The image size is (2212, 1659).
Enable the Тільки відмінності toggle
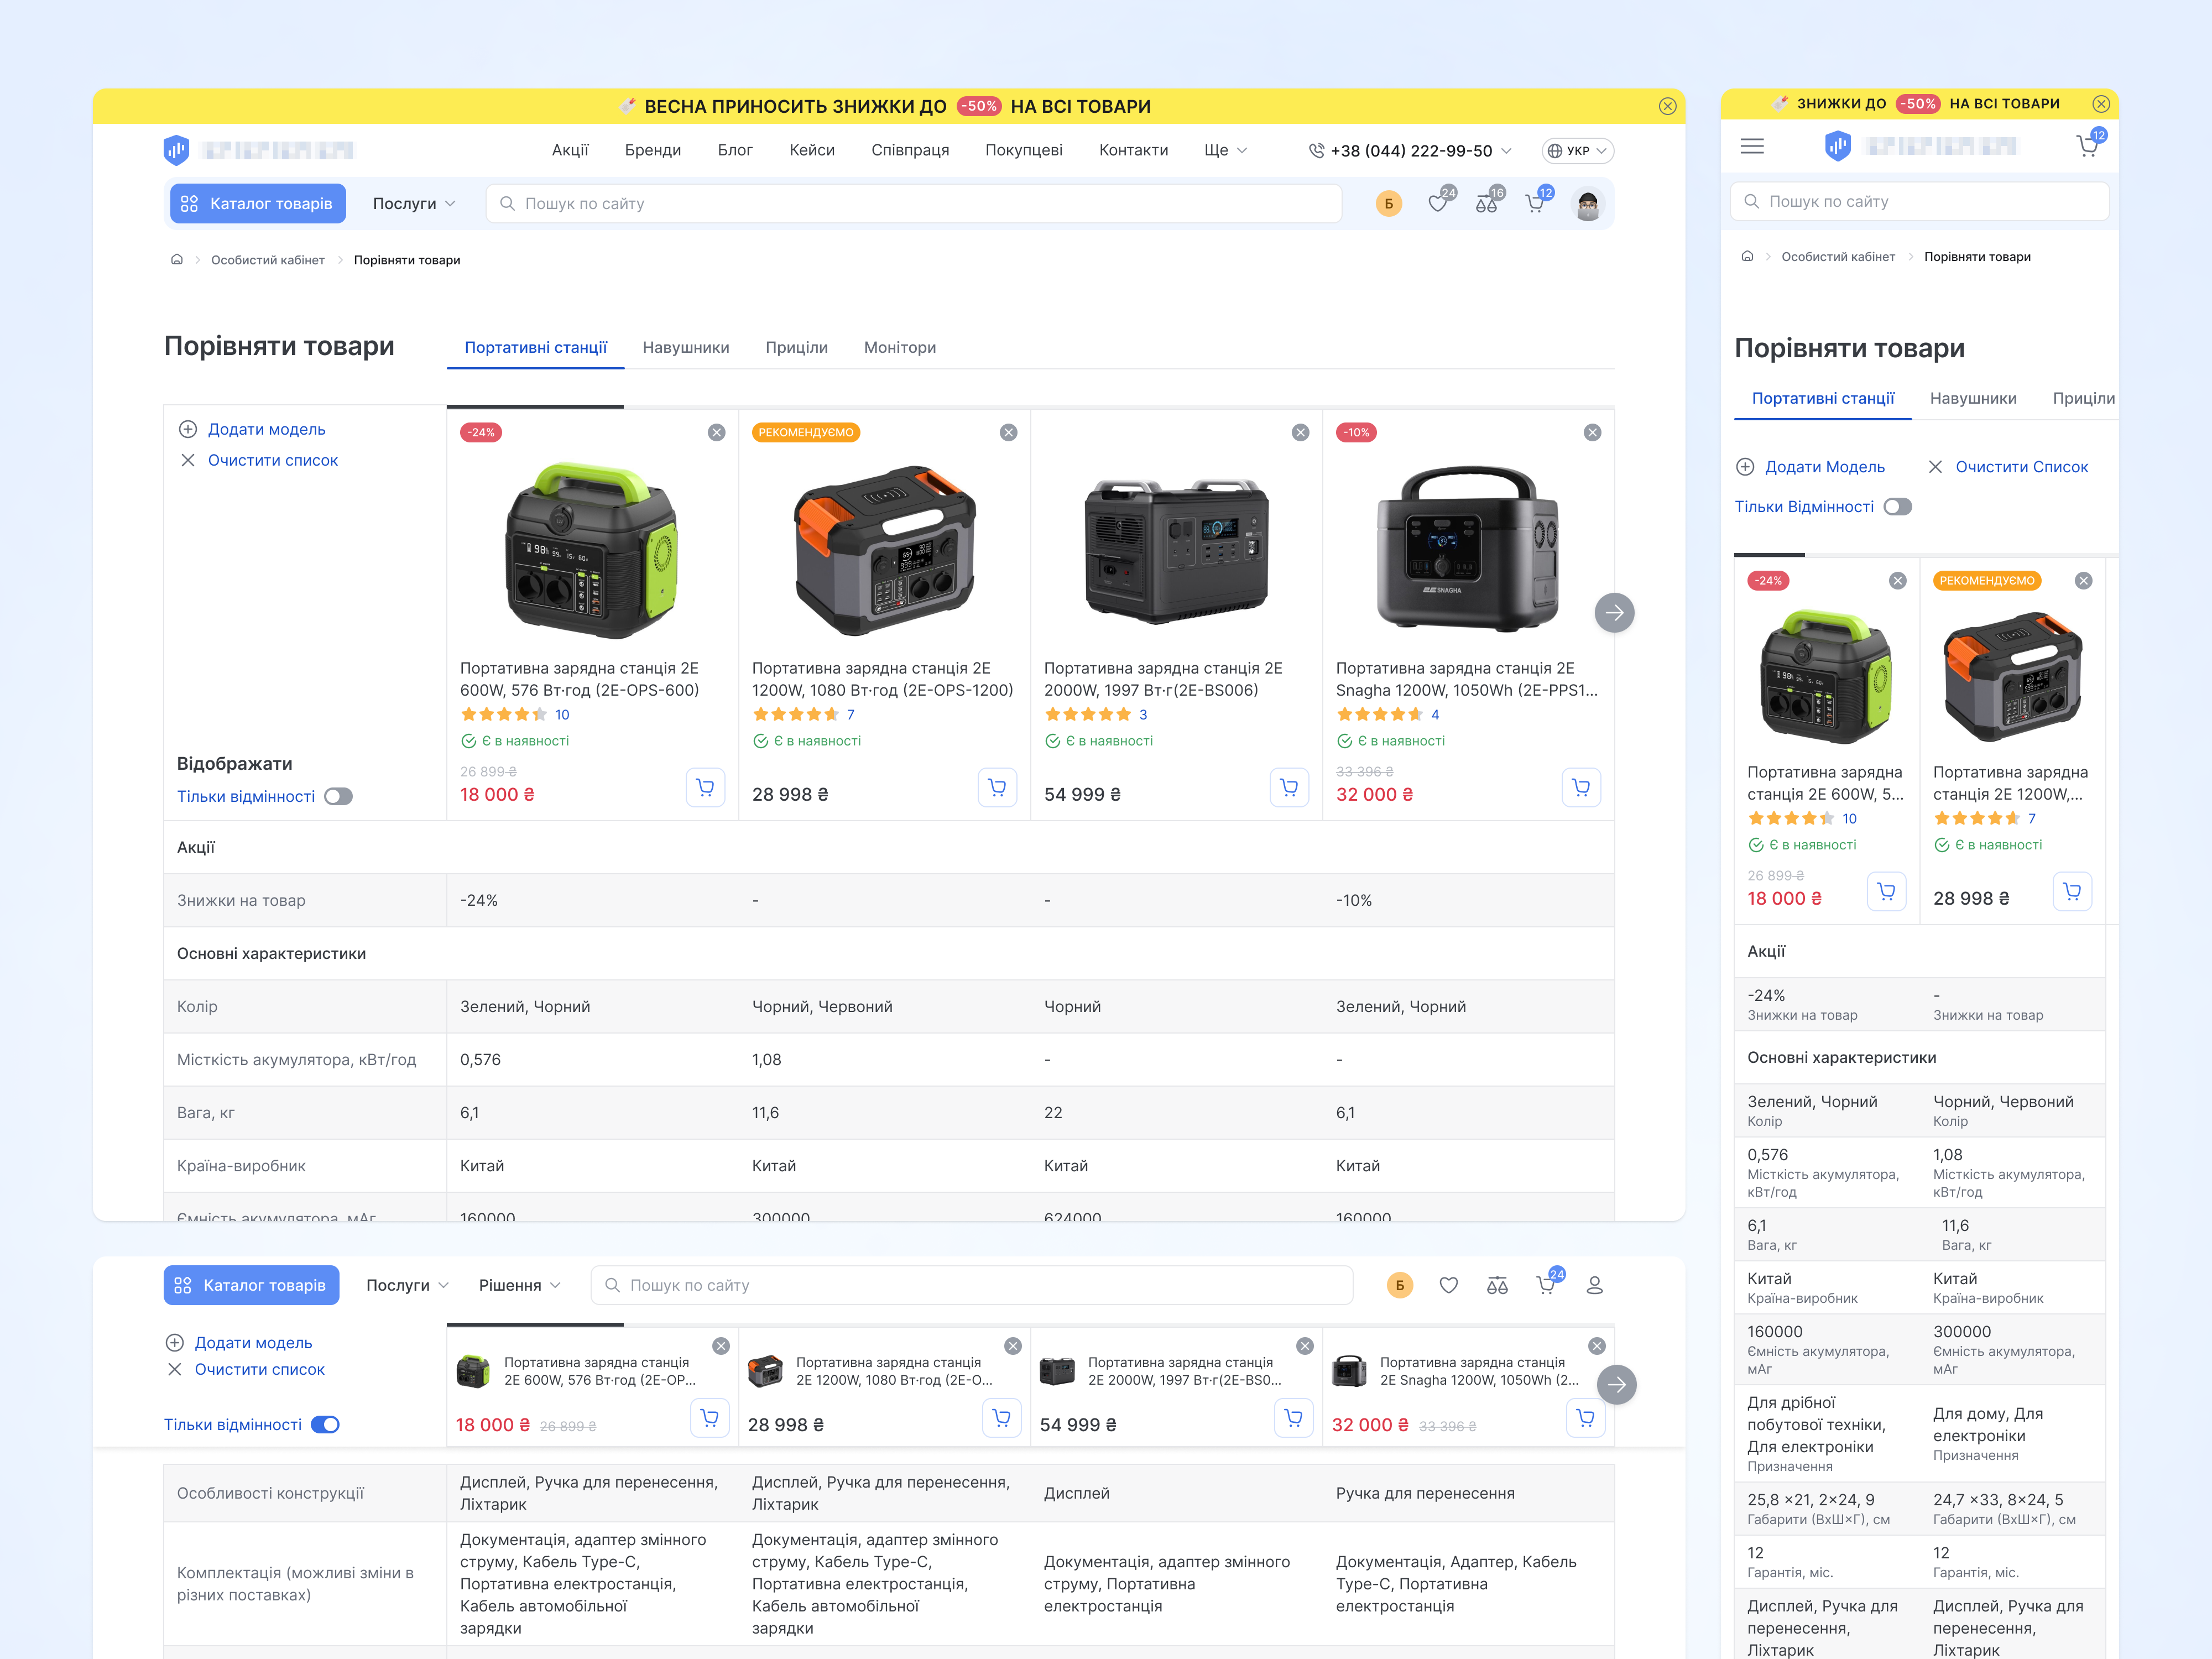(x=338, y=796)
